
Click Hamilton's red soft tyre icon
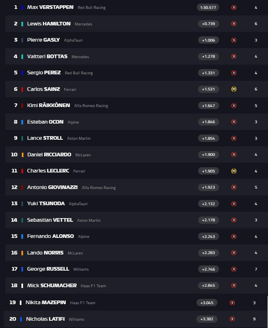pyautogui.click(x=234, y=24)
